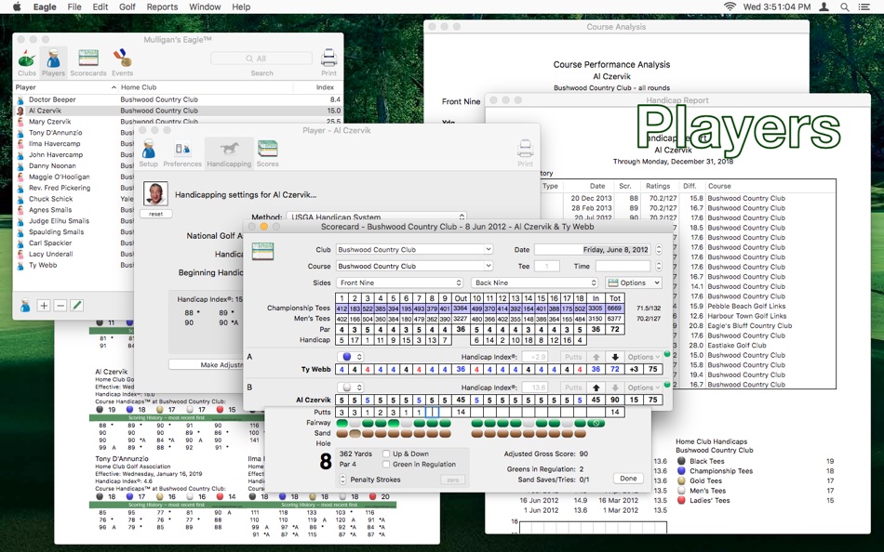Viewport: 884px width, 552px height.
Task: Select the Clubs icon in the main toolbar
Action: coord(27,59)
